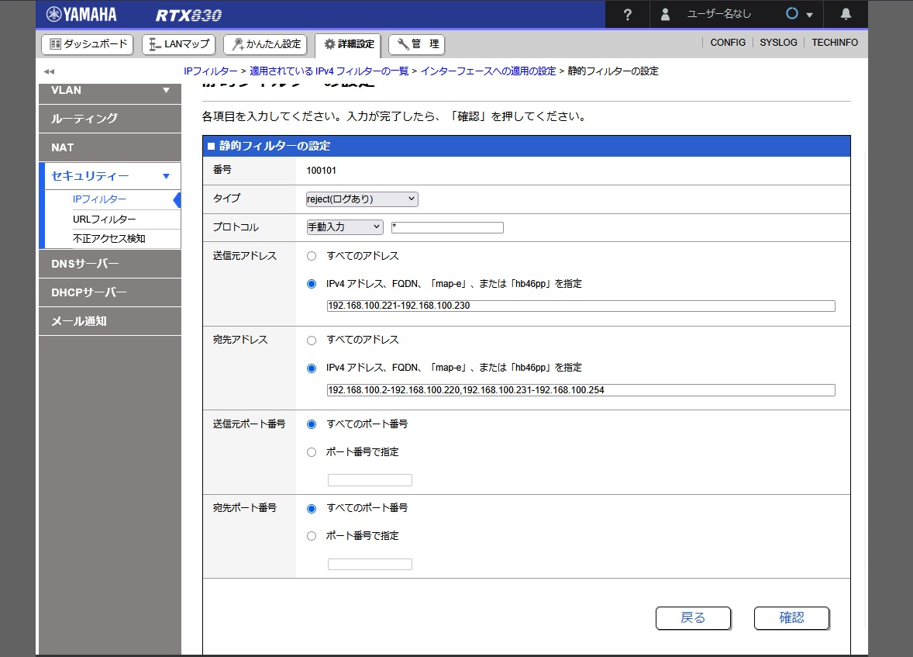Click the help question mark icon
The height and width of the screenshot is (657, 913).
627,15
